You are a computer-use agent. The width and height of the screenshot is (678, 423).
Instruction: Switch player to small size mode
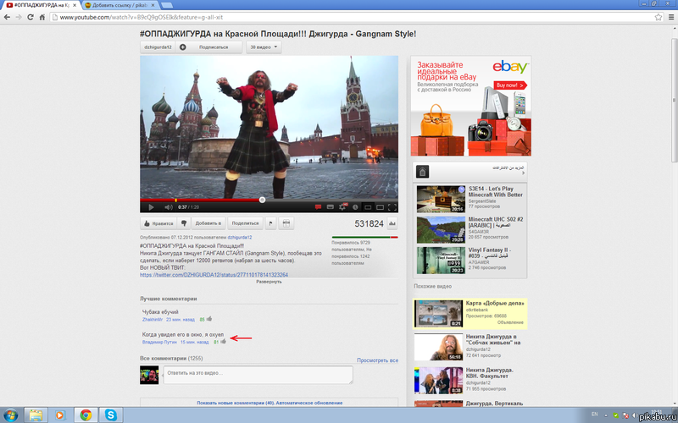[368, 207]
